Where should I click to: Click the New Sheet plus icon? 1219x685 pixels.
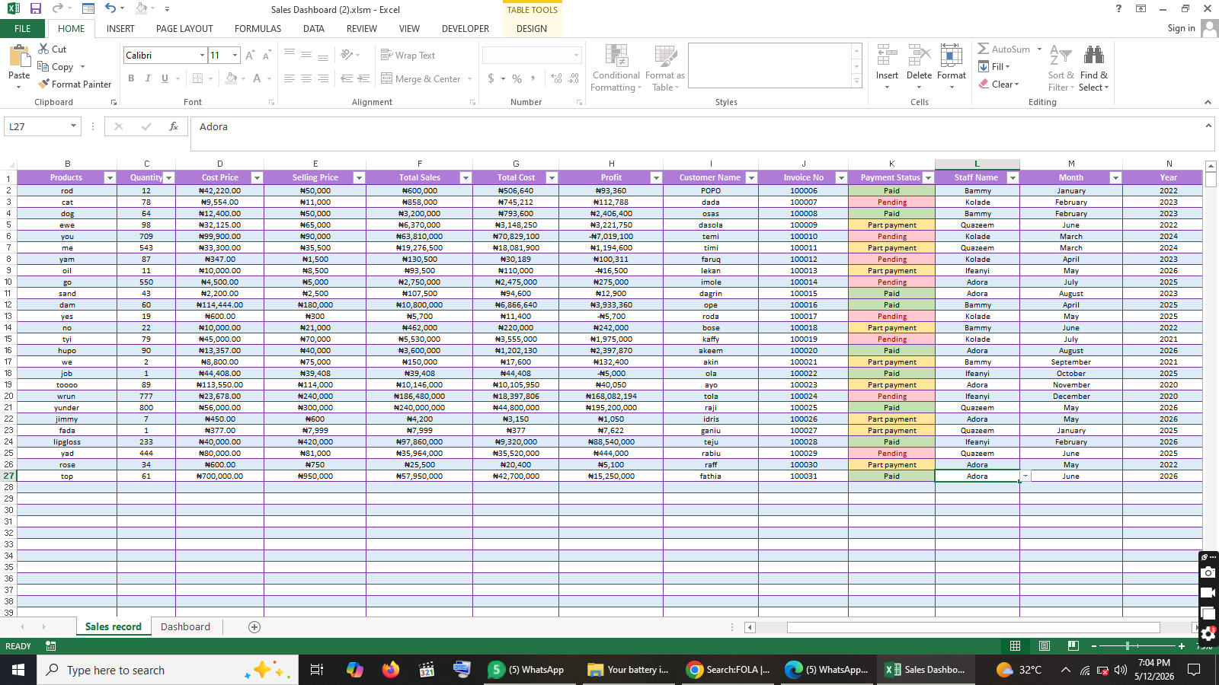click(254, 627)
